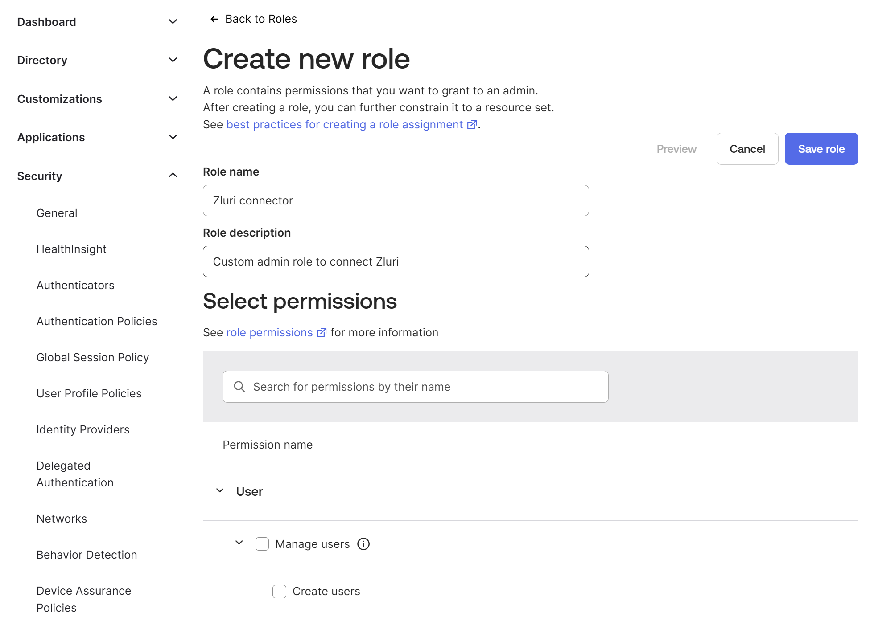Viewport: 874px width, 621px height.
Task: Click external link icon after role assignment
Action: pos(472,125)
